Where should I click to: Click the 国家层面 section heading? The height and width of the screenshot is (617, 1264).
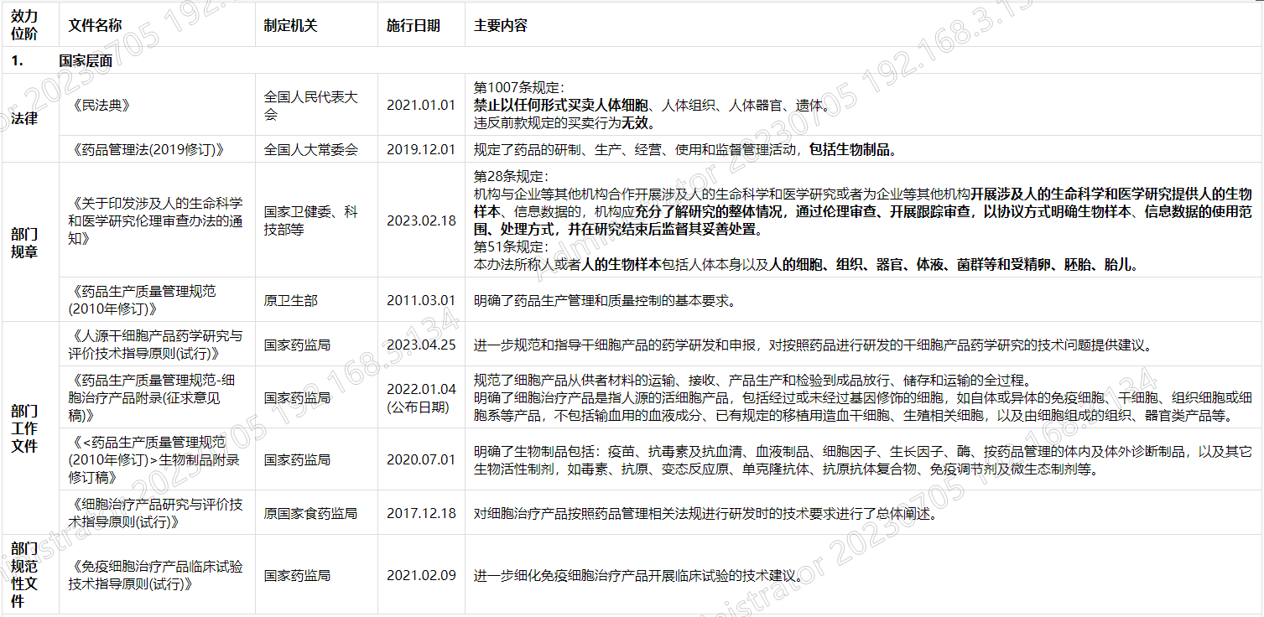[79, 60]
